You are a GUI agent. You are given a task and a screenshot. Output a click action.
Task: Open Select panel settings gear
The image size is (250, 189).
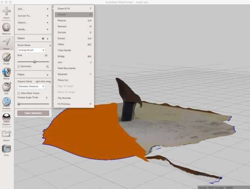click(x=43, y=38)
